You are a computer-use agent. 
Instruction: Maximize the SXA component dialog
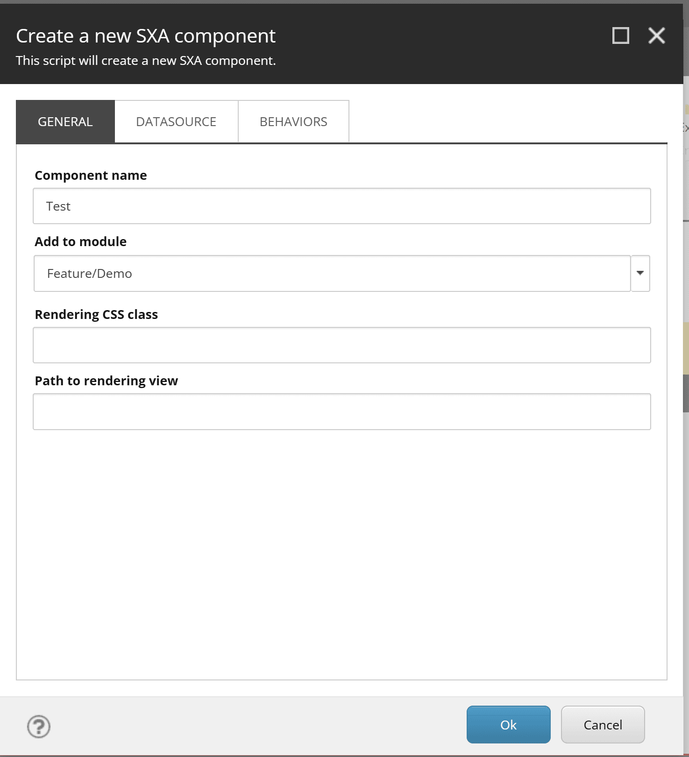[620, 35]
